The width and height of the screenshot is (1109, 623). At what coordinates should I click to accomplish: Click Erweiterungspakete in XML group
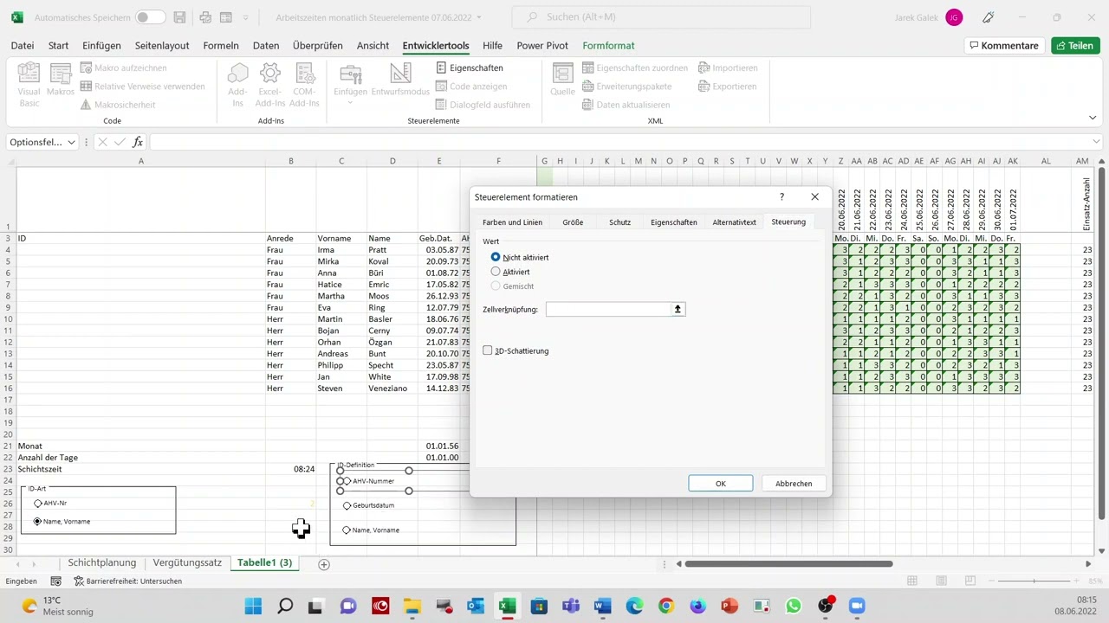(x=626, y=87)
